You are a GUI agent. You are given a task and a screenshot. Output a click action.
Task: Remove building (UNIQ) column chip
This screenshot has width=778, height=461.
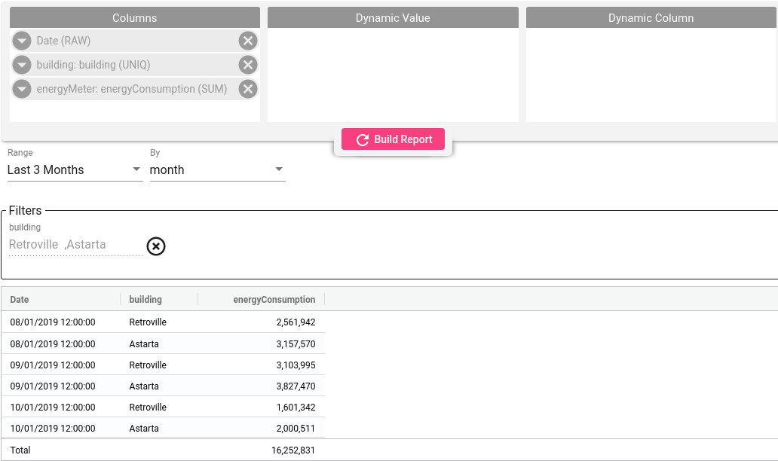[247, 65]
